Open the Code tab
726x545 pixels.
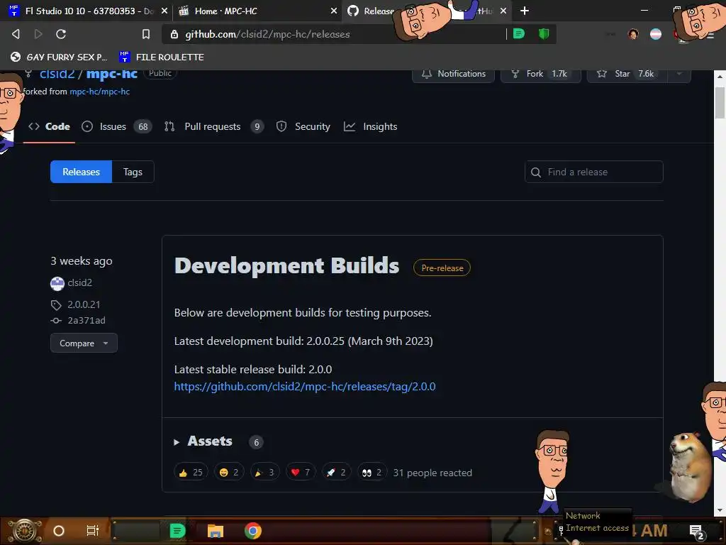[49, 126]
